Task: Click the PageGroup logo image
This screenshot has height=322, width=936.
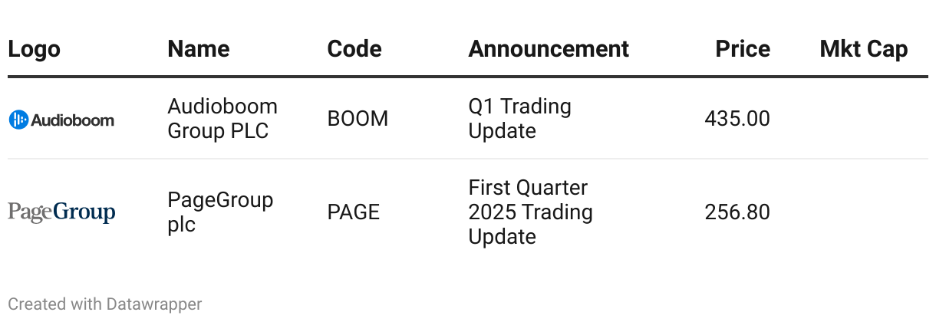Action: click(x=61, y=212)
